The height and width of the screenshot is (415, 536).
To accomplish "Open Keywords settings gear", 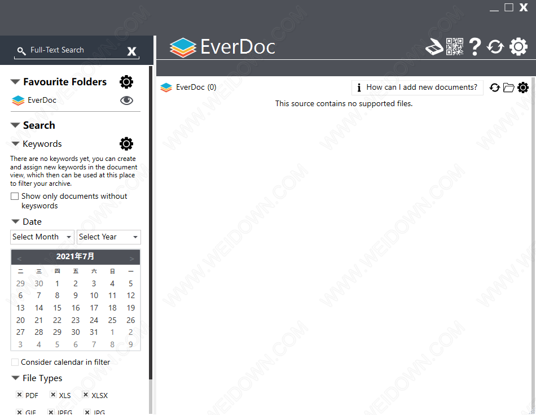I will point(126,143).
